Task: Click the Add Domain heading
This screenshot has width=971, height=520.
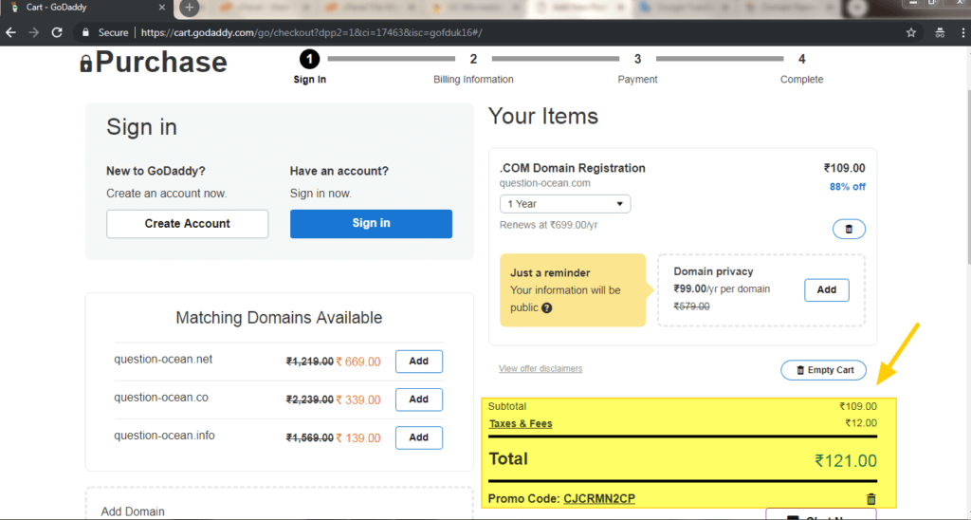Action: (133, 512)
